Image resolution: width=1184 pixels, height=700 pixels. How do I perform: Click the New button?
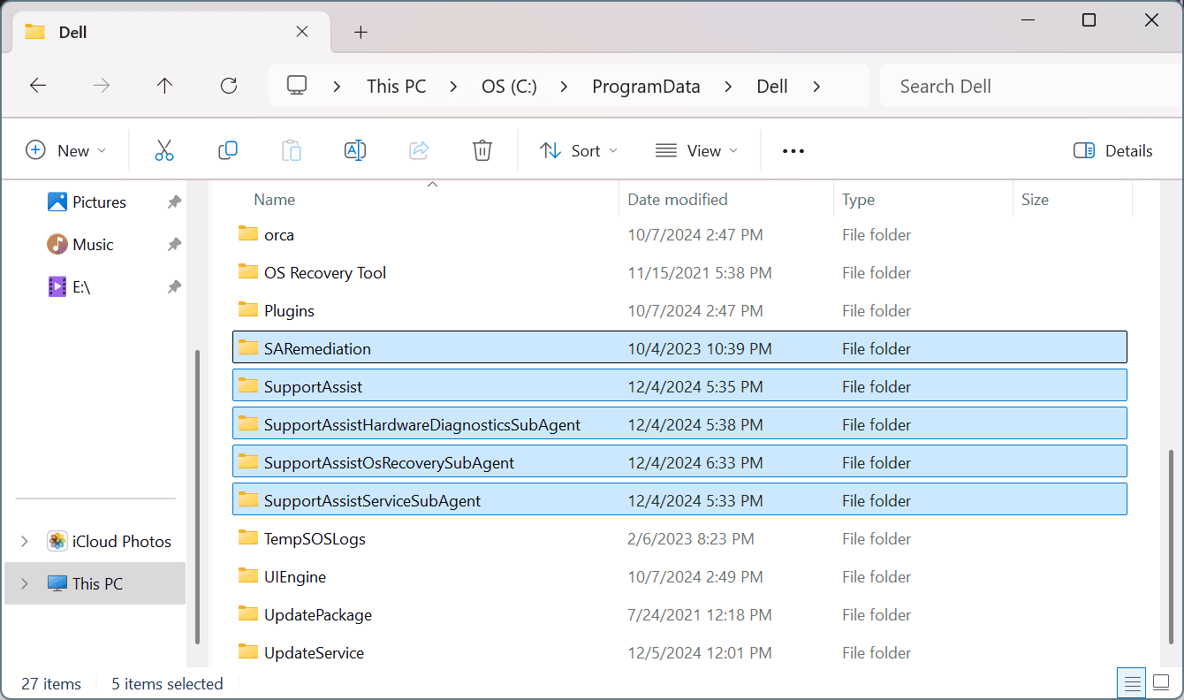66,151
